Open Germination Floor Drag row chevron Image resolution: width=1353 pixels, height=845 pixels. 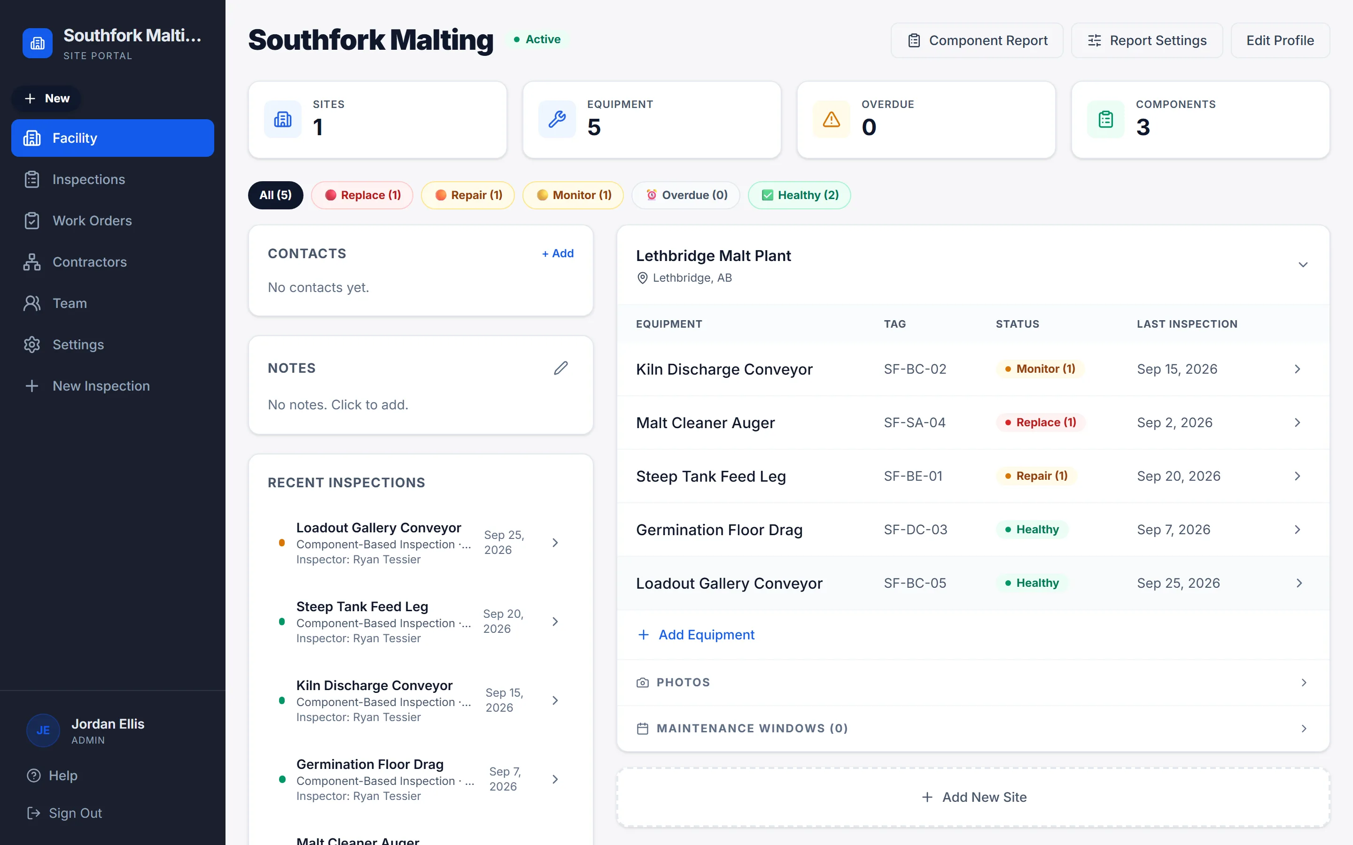[x=1298, y=530]
